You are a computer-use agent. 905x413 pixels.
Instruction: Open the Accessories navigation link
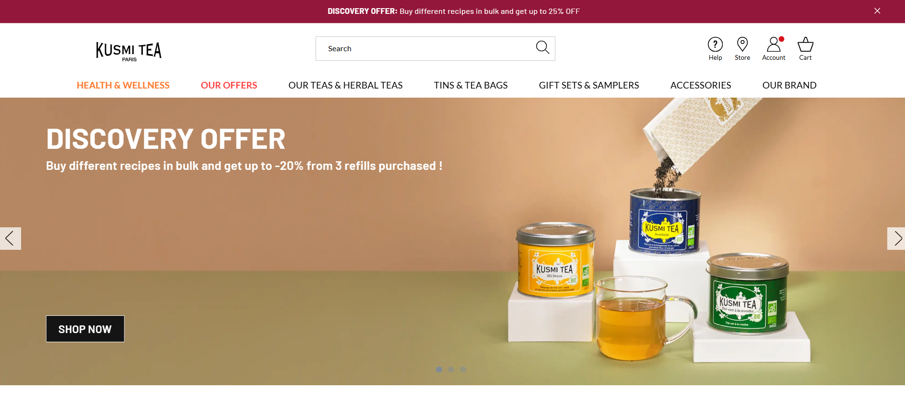[701, 85]
